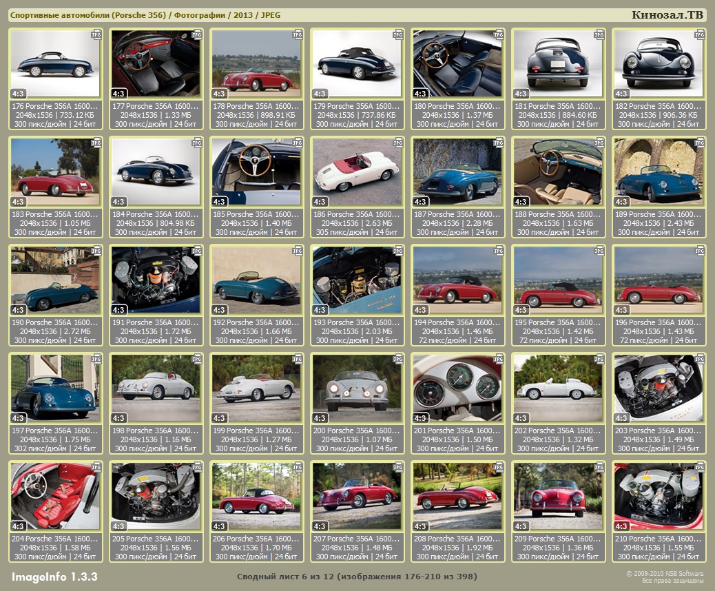Open thumbnail 189 blue Porsche by stone arch
715x591 pixels.
tap(658, 171)
